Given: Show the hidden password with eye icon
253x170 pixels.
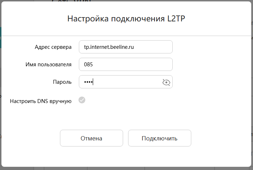Looking at the screenshot, I should pyautogui.click(x=166, y=82).
